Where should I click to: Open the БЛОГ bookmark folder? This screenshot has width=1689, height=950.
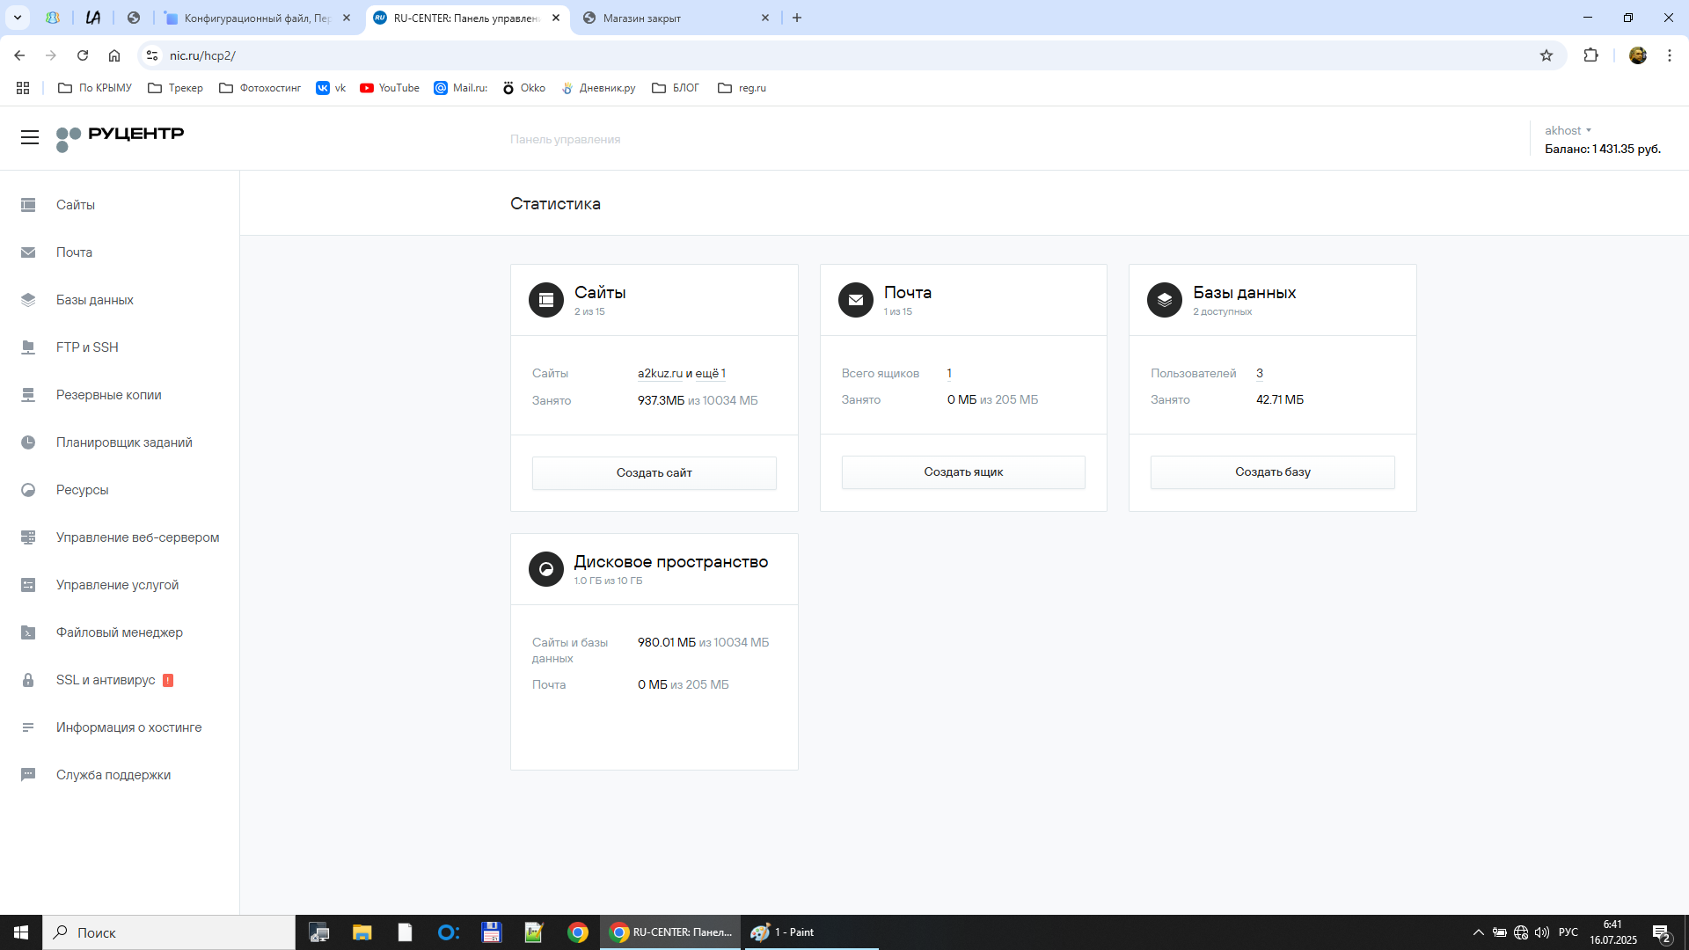(676, 88)
